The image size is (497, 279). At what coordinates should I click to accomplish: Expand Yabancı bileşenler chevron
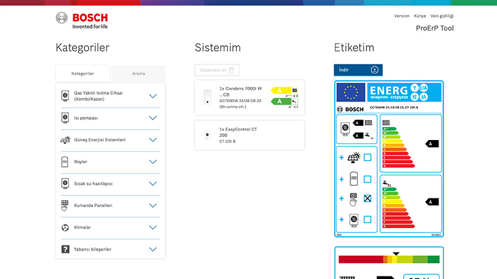tap(153, 249)
